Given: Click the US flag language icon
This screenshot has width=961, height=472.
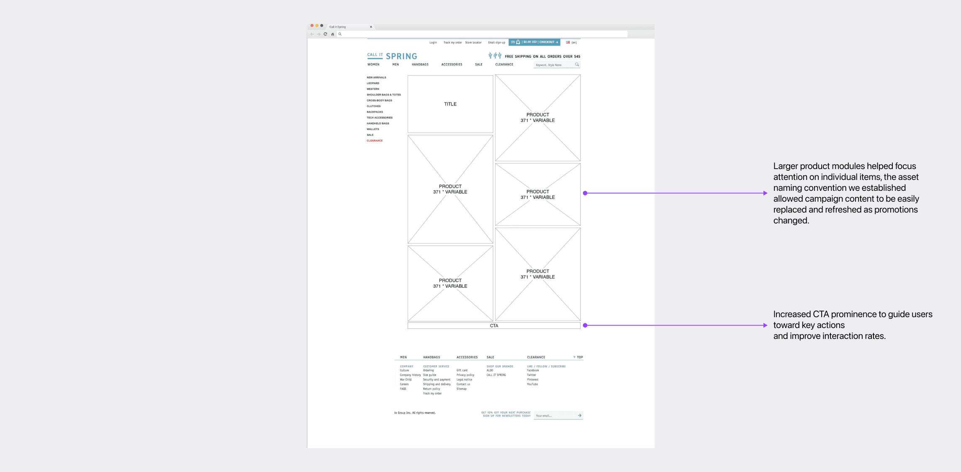Looking at the screenshot, I should pyautogui.click(x=568, y=42).
